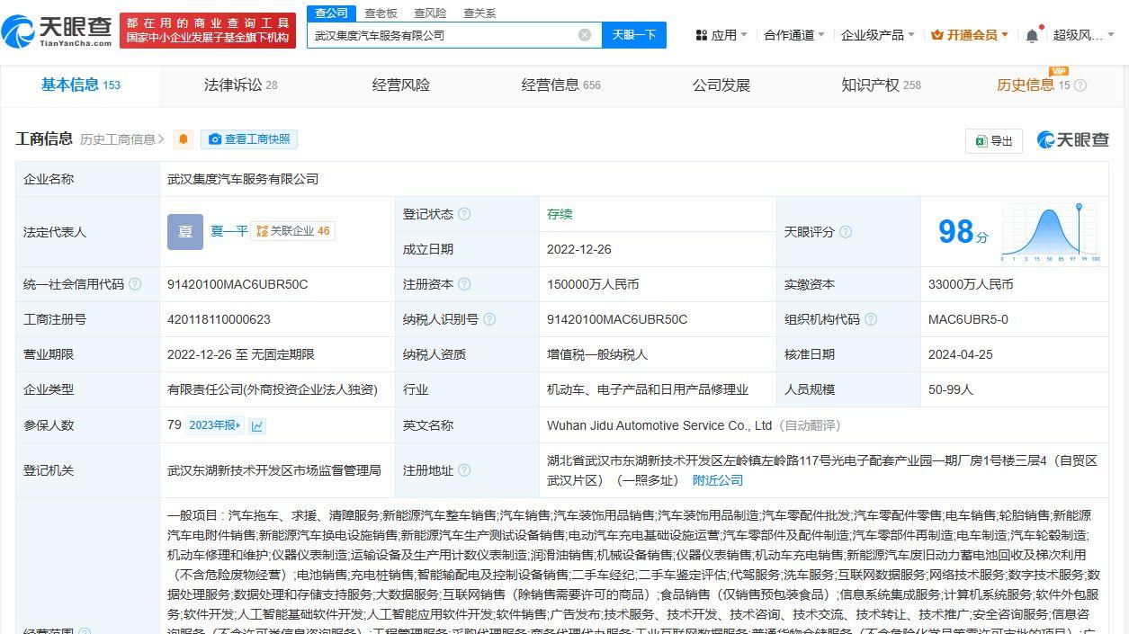Click help icon beside 天眼评分
This screenshot has width=1129, height=634.
(x=845, y=232)
